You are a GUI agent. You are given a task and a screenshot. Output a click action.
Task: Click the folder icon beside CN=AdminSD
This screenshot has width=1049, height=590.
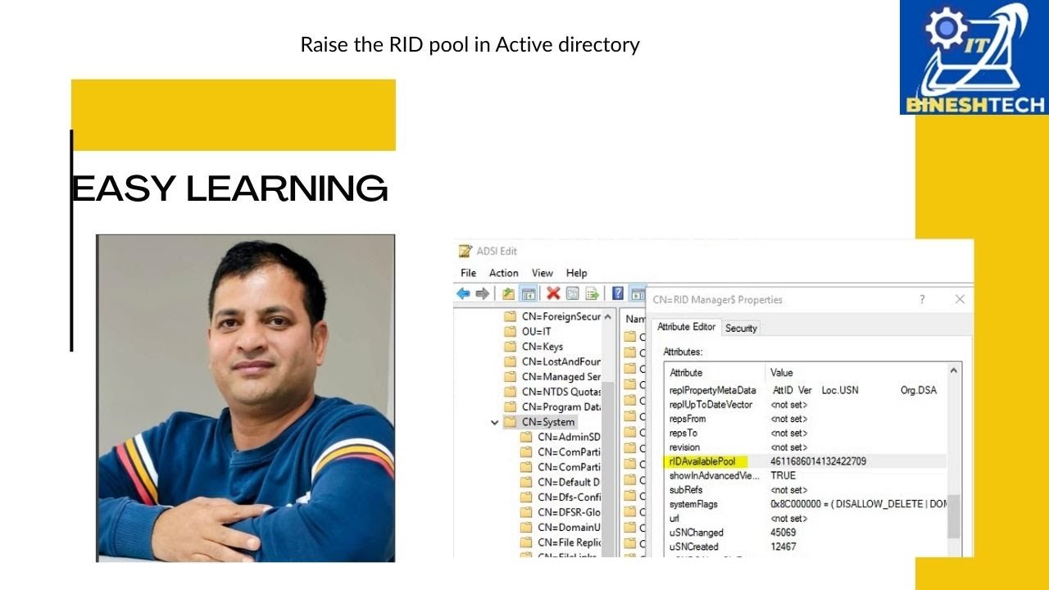coord(526,437)
